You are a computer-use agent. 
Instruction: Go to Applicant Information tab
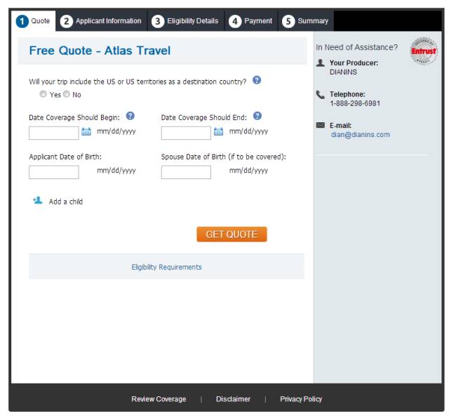[x=101, y=21]
